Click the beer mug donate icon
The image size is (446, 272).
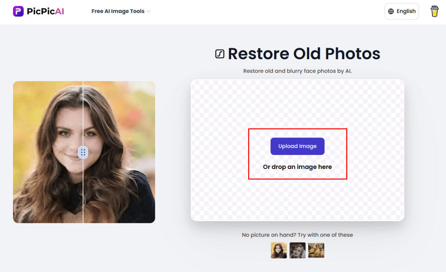[x=435, y=11]
